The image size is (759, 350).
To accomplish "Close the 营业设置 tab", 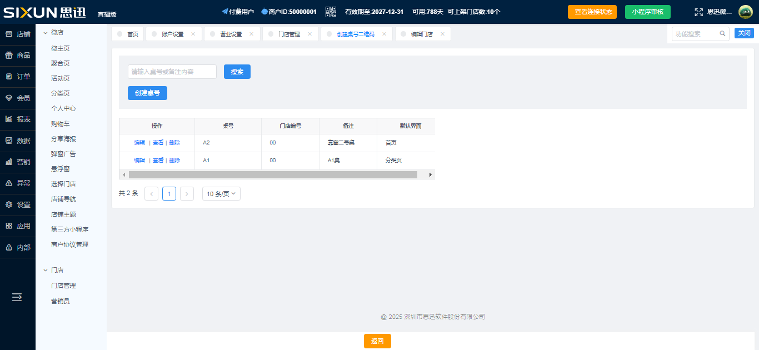I will coord(251,34).
